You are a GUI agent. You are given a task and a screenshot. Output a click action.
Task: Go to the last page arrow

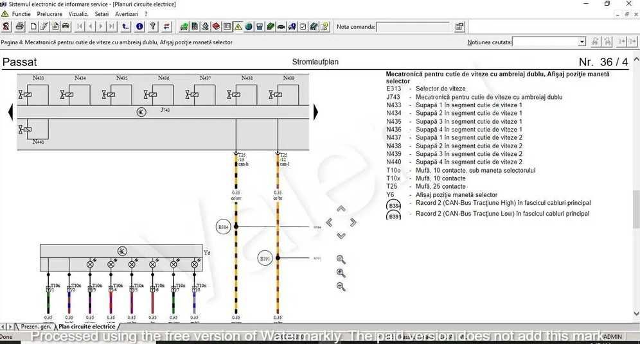click(x=111, y=26)
